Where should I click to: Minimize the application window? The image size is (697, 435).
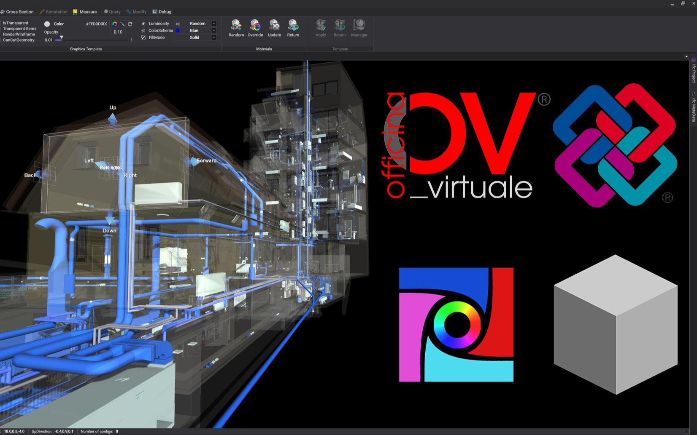click(x=672, y=4)
